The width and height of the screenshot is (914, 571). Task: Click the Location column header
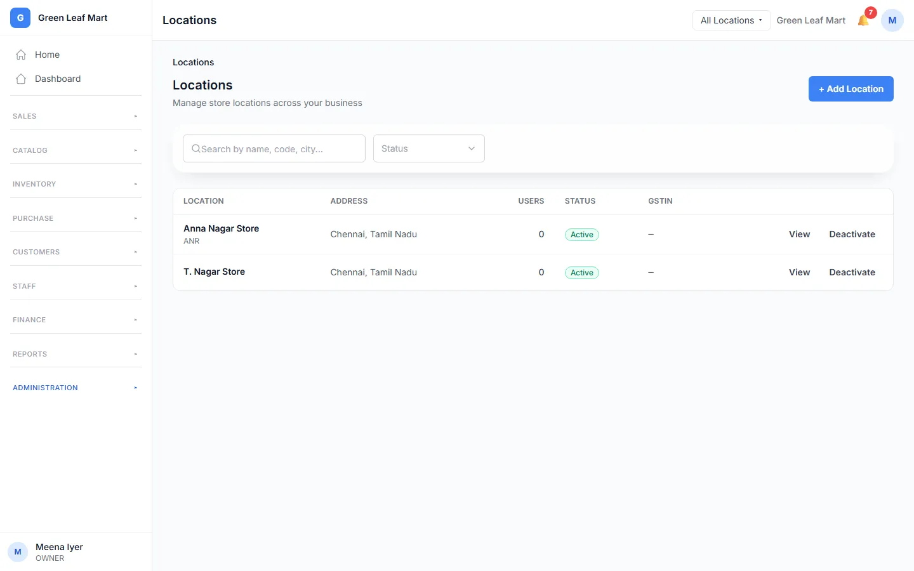click(203, 201)
